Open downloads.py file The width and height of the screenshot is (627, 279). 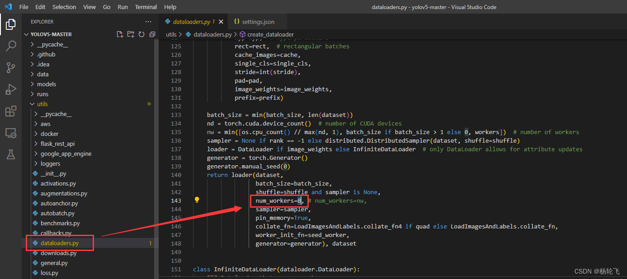58,253
